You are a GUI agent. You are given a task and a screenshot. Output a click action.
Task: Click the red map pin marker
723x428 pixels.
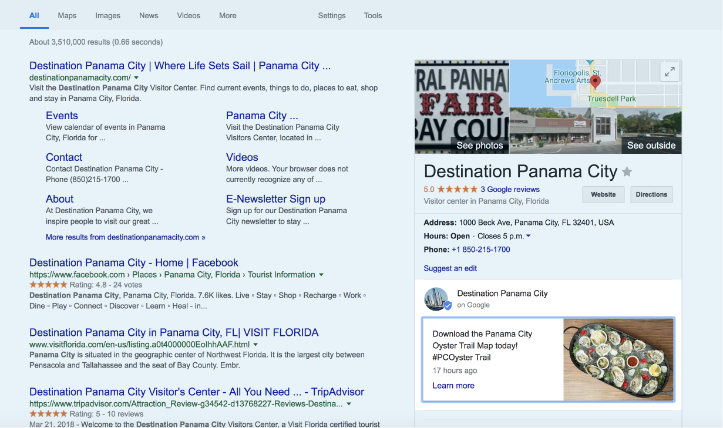tap(595, 82)
